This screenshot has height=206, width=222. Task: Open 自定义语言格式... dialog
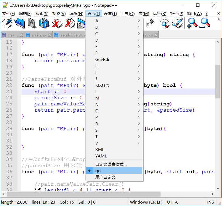point(114,164)
